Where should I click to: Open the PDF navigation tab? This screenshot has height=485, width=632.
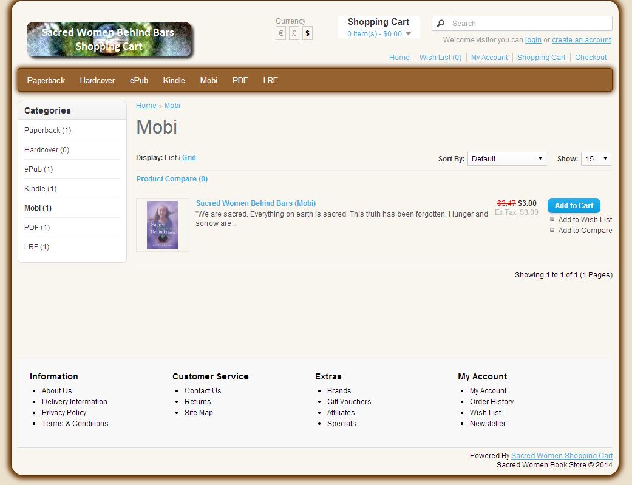tap(240, 80)
